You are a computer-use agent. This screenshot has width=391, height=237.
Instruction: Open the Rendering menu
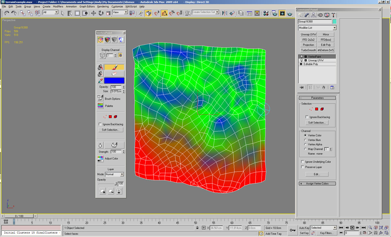pos(103,7)
